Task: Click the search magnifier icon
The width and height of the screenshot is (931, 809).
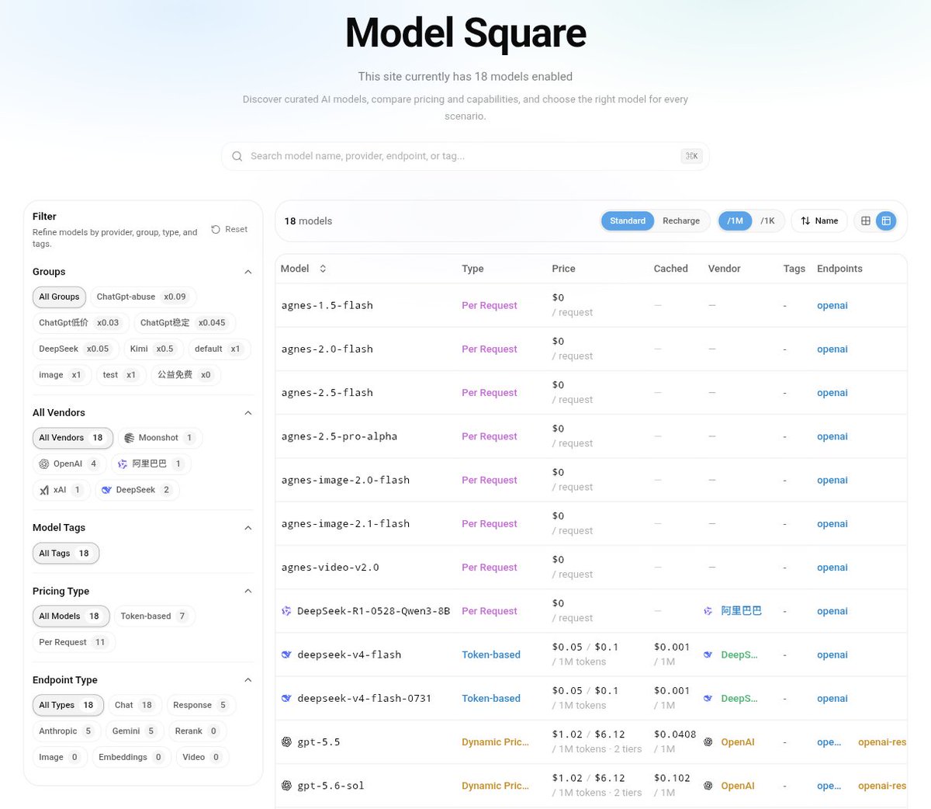Action: pos(237,156)
